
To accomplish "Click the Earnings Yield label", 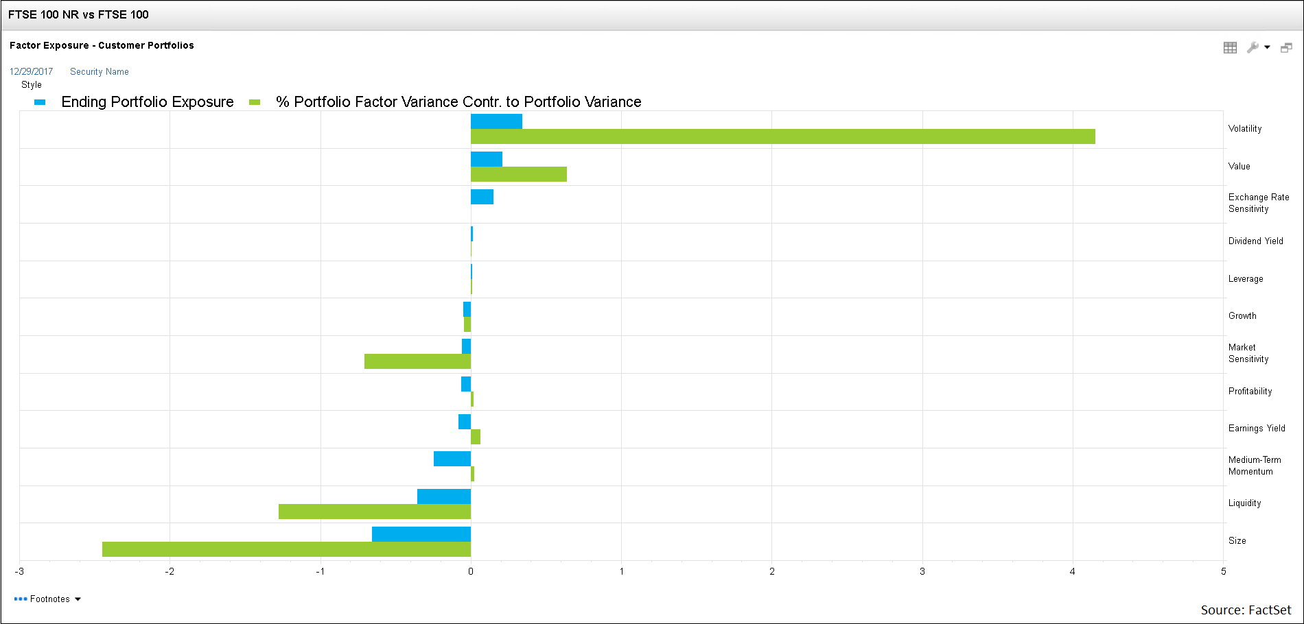I will (1257, 428).
